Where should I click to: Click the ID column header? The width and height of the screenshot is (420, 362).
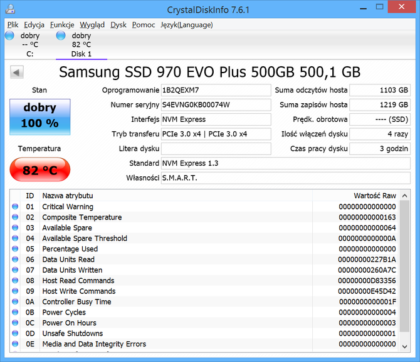[x=29, y=196]
